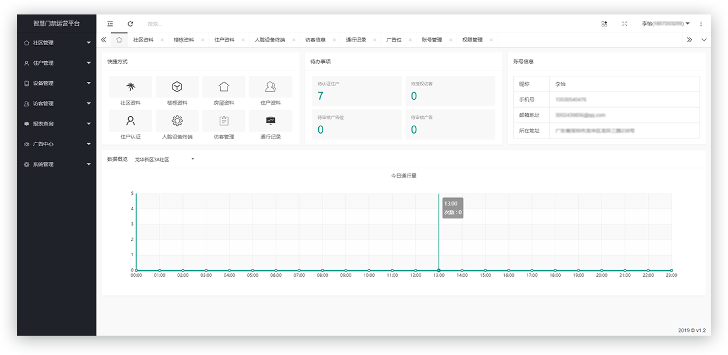Open the 社区资料 palm tree shortcut
Image resolution: width=728 pixels, height=355 pixels.
(x=131, y=87)
